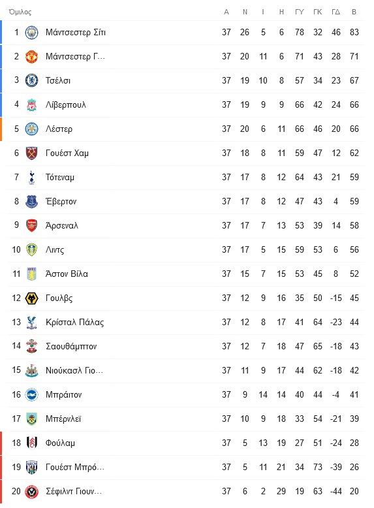Click the Tottenham cockerel logo
The image size is (374, 508).
31,177
